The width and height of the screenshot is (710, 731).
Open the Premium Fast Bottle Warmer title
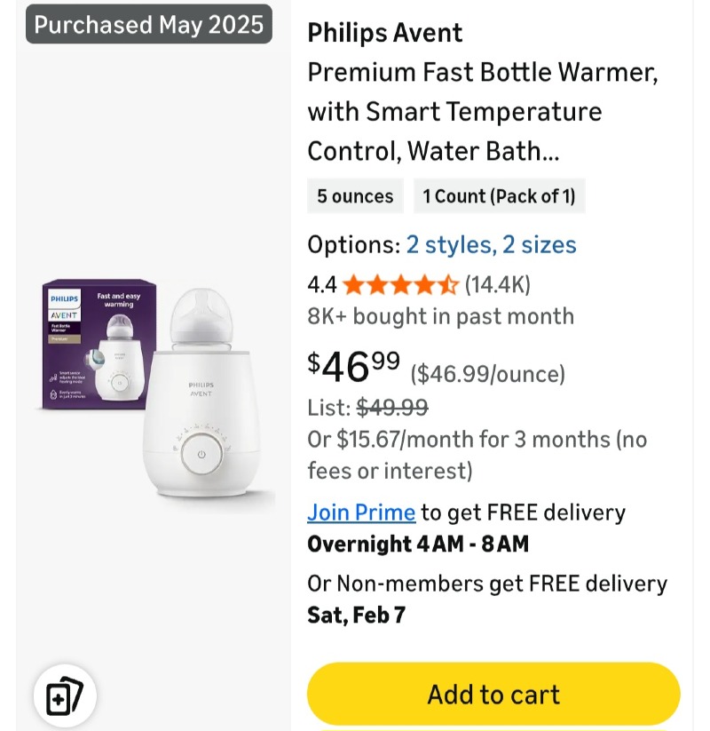point(482,111)
